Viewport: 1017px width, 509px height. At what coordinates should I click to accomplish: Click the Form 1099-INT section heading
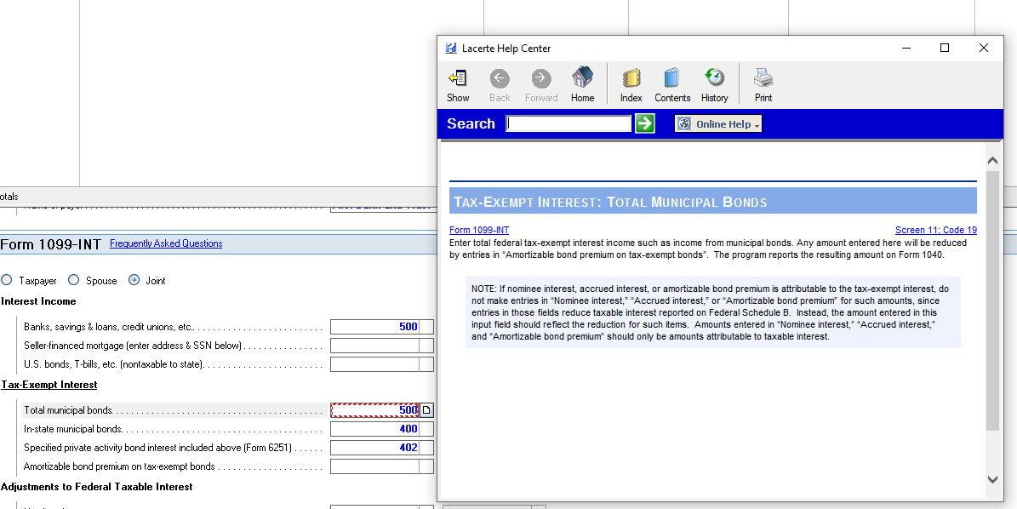point(50,244)
